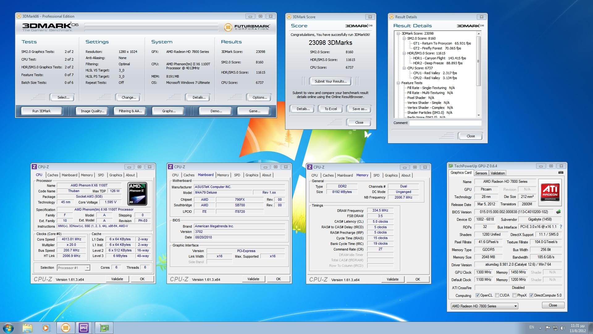The image size is (593, 334).
Task: Click the CPU-Z processor window title icon
Action: [34, 167]
